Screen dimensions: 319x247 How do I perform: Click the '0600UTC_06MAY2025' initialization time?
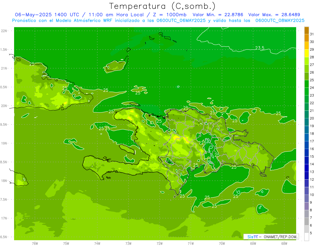[181, 20]
